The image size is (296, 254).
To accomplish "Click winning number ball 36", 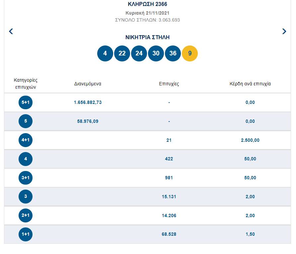I will 173,53.
